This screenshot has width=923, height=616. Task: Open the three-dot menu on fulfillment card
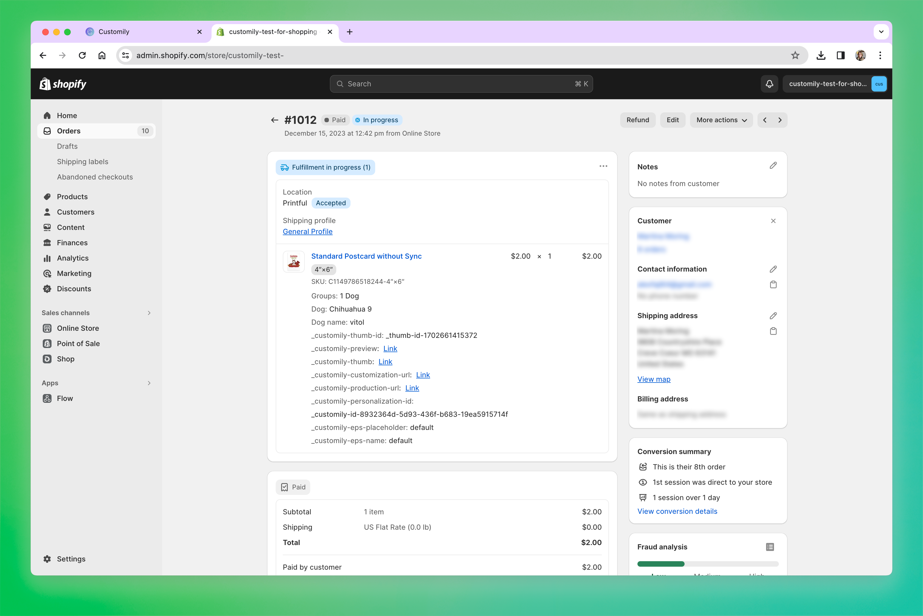tap(603, 166)
